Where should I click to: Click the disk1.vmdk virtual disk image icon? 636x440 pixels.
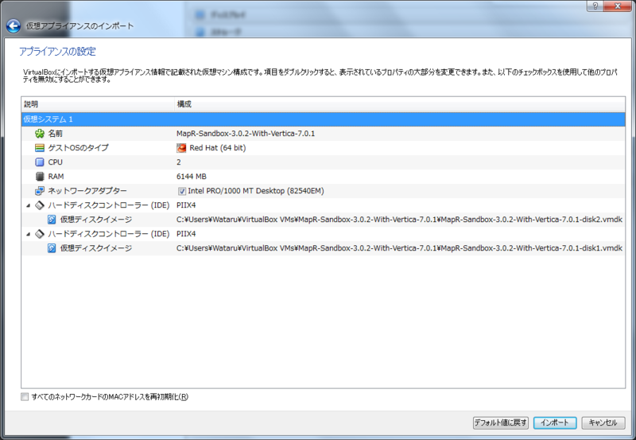[x=52, y=248]
